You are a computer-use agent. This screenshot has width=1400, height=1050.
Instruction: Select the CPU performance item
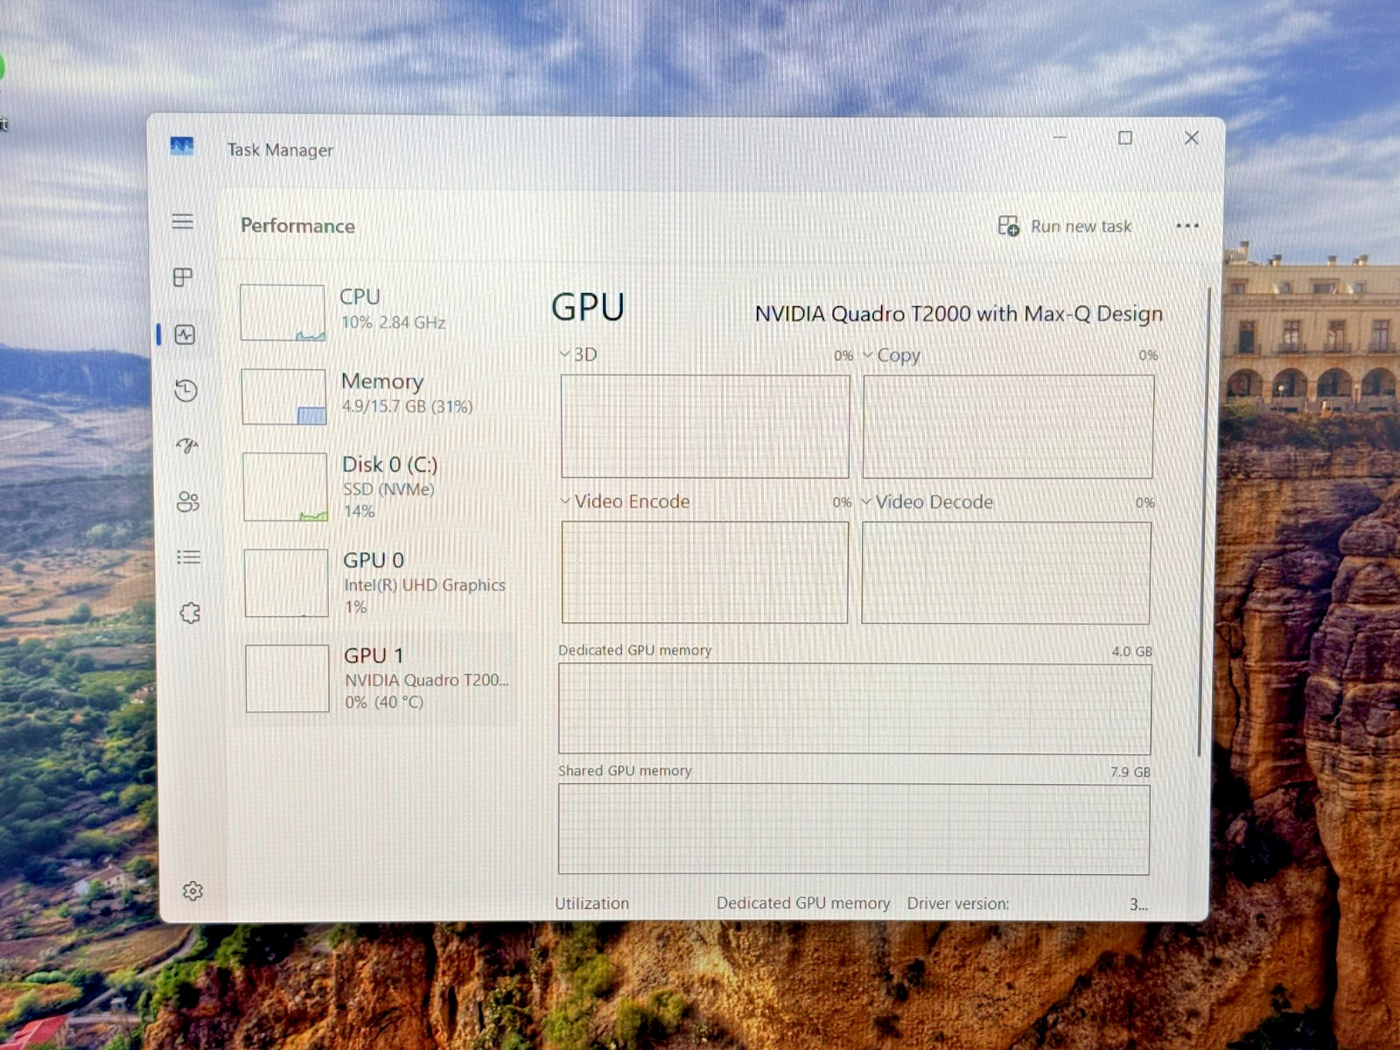pyautogui.click(x=374, y=311)
